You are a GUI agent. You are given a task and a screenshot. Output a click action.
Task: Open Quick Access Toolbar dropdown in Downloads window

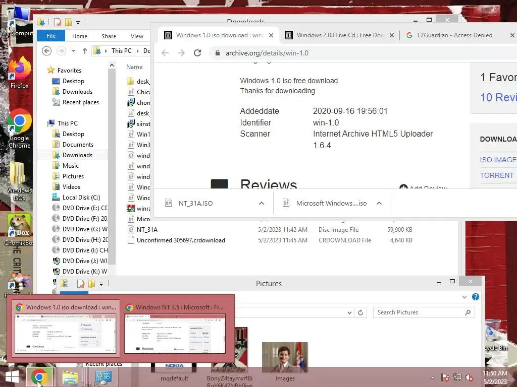pos(78,22)
